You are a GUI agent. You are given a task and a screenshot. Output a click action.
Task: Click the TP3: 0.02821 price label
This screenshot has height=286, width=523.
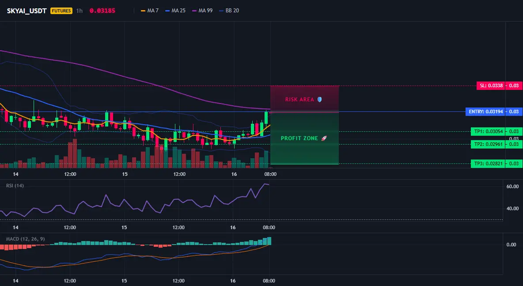488,163
